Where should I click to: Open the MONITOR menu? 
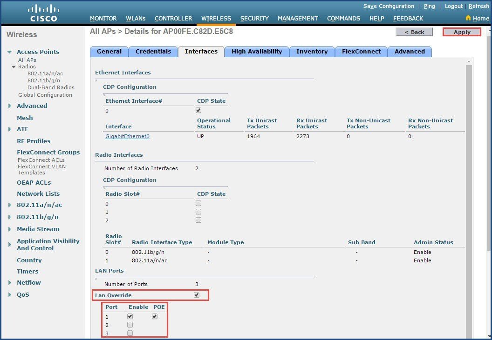coord(103,19)
